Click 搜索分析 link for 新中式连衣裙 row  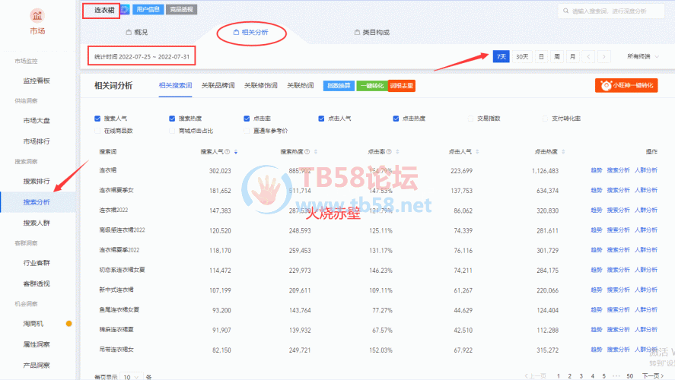[618, 290]
